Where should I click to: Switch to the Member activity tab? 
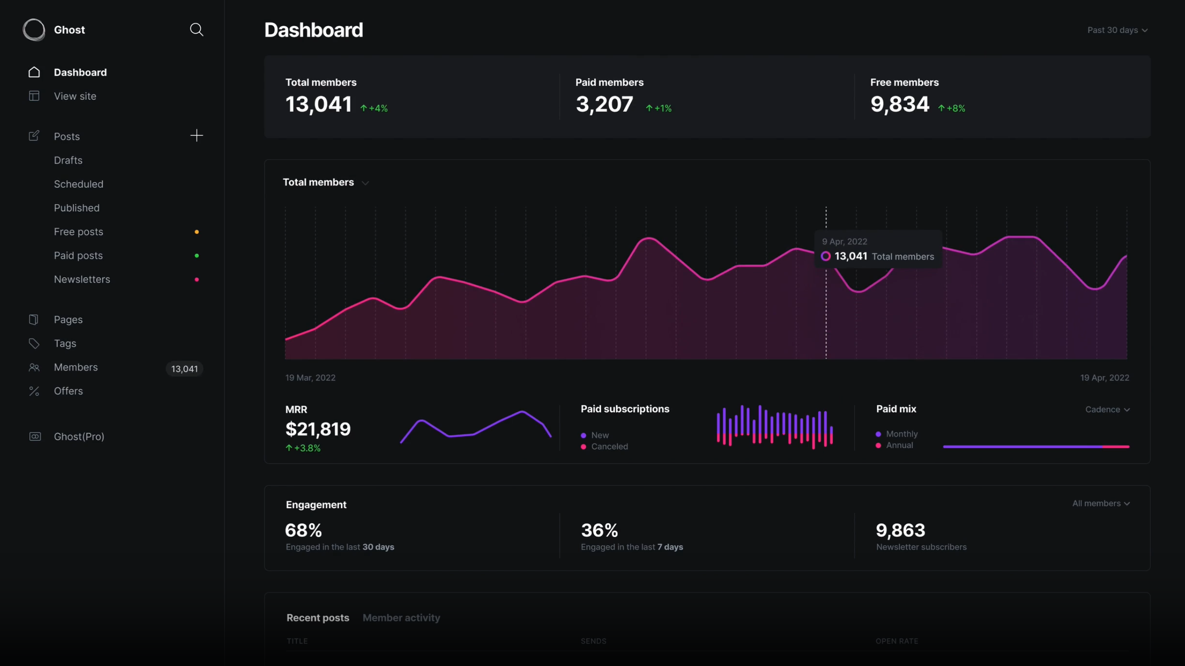pyautogui.click(x=401, y=618)
